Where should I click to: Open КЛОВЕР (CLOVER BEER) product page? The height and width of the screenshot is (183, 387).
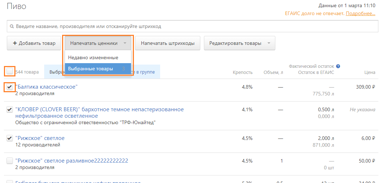[x=99, y=109]
